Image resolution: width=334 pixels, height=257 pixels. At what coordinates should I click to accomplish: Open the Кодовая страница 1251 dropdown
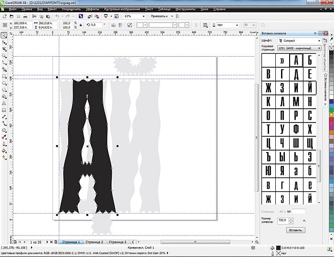319,48
